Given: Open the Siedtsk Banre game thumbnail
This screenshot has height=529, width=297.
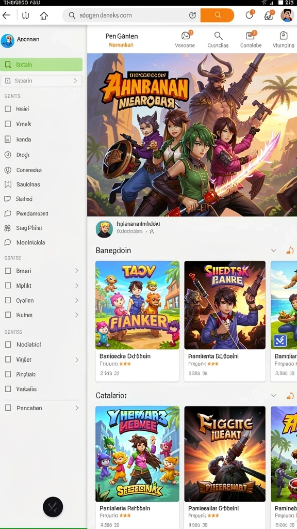Looking at the screenshot, I should pyautogui.click(x=225, y=305).
